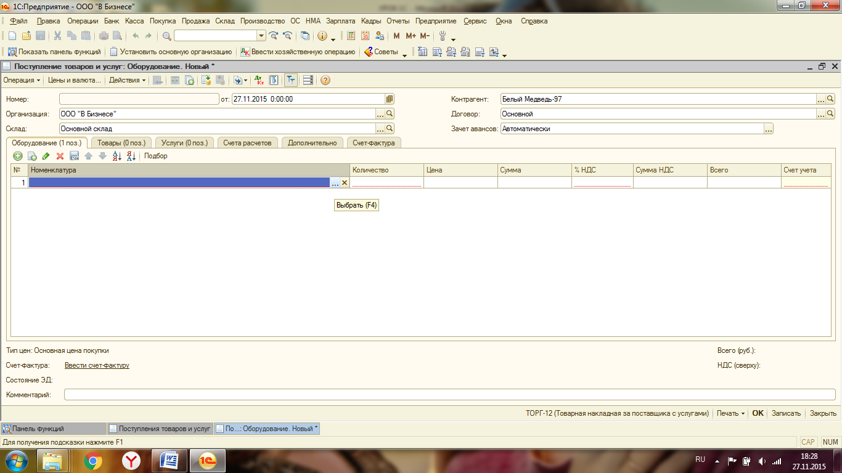
Task: Click the Дт/Кт posting result icon
Action: pyautogui.click(x=260, y=80)
